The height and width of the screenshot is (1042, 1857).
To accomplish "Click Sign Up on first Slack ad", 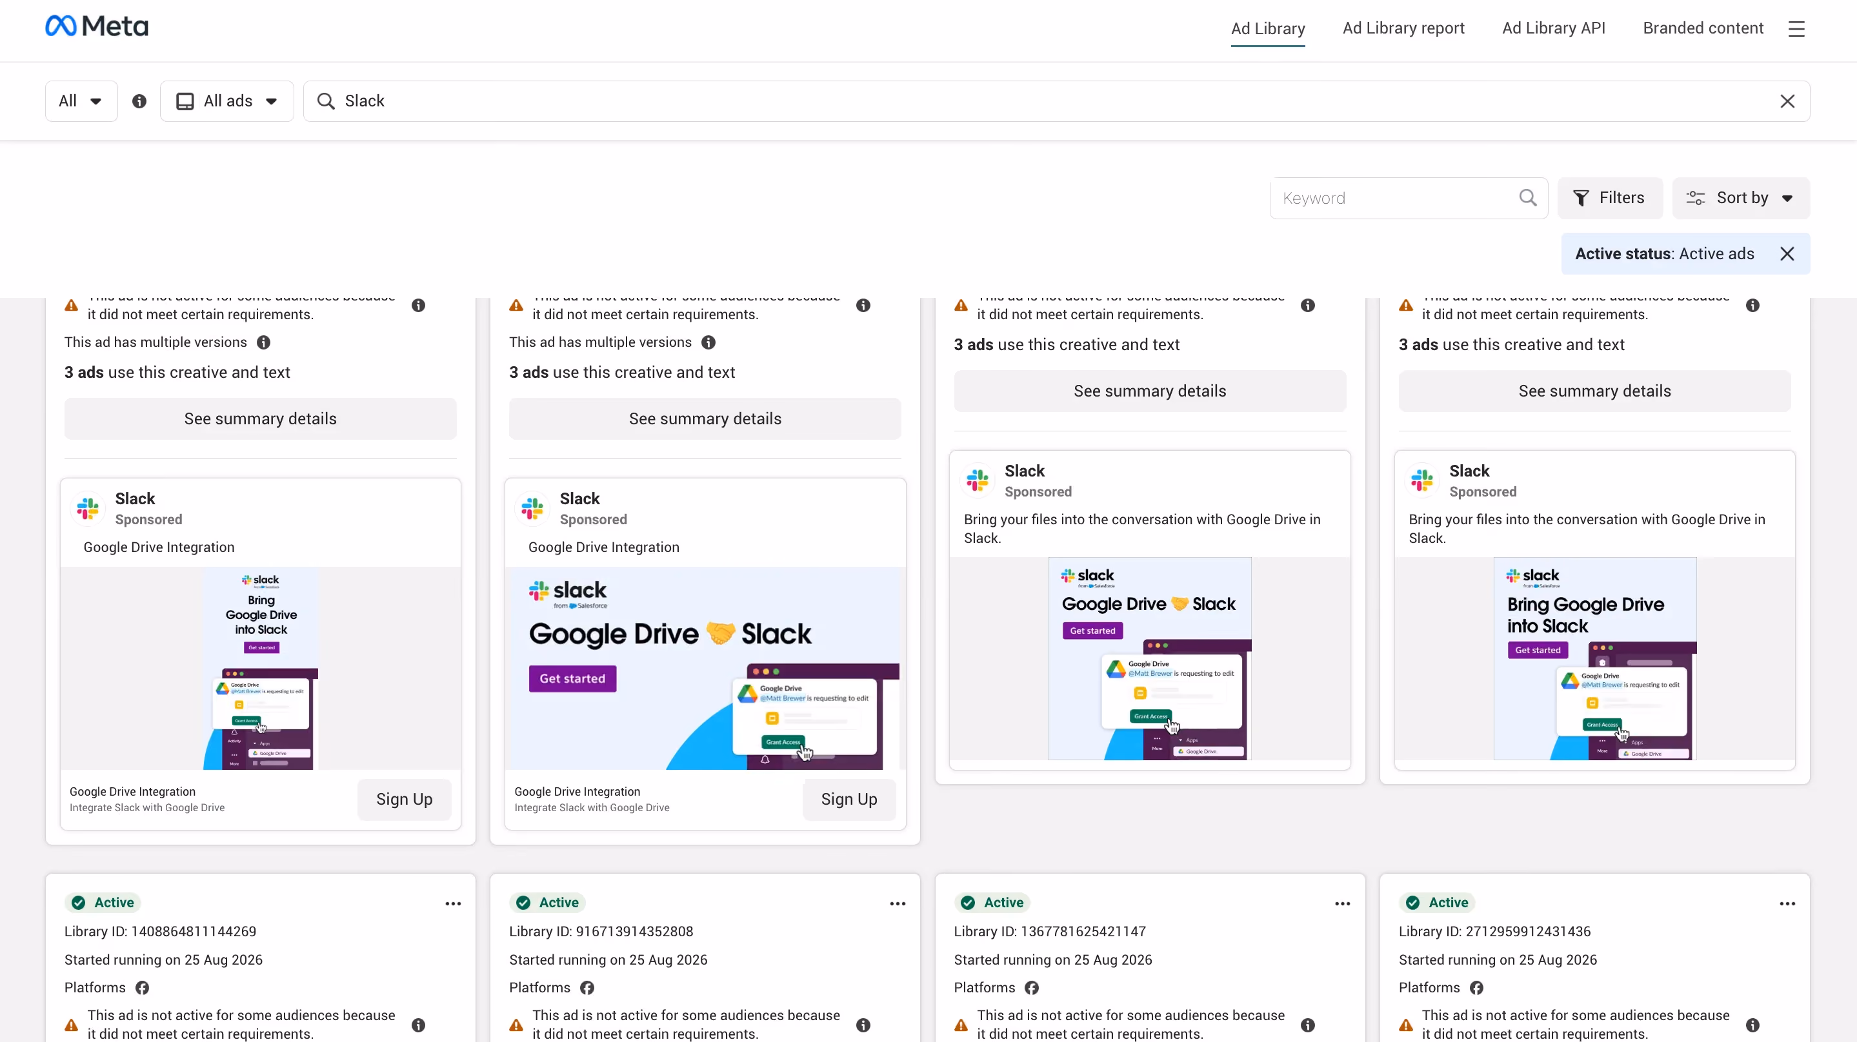I will coord(405,799).
